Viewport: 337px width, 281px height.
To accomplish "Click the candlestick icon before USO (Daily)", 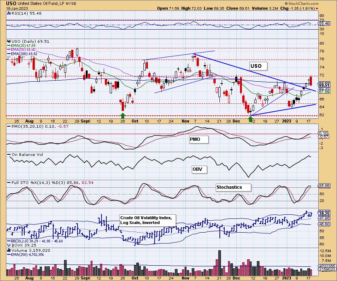I will (9, 41).
